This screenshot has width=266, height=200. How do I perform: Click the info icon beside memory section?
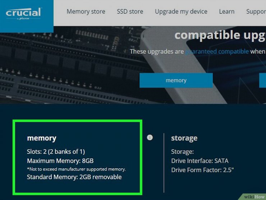click(x=150, y=137)
